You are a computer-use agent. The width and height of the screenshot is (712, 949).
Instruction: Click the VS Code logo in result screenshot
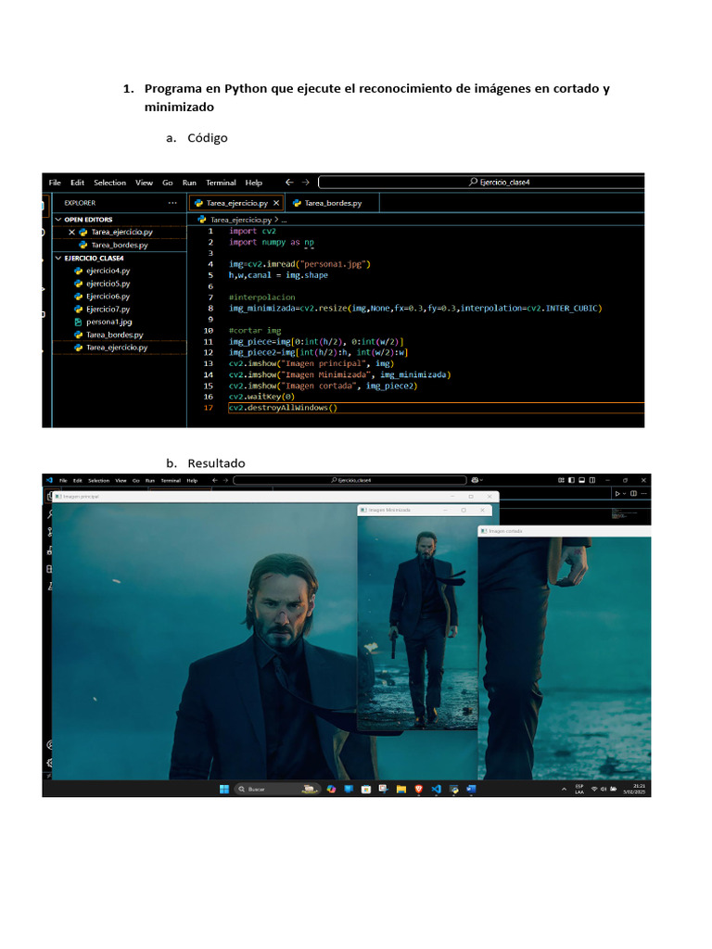(x=49, y=480)
